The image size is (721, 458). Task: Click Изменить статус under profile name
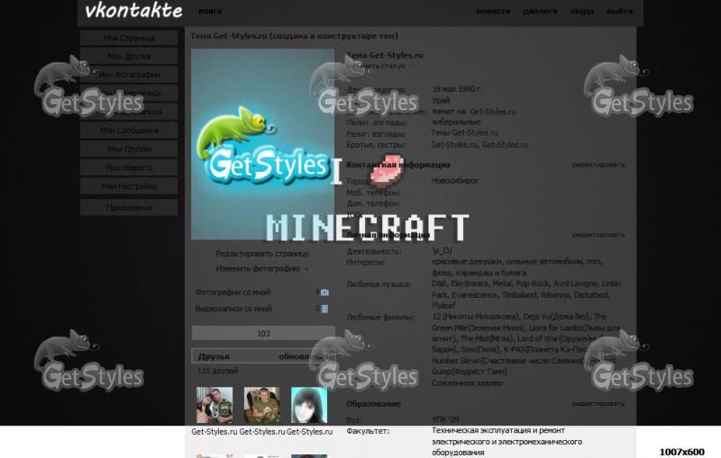pyautogui.click(x=376, y=66)
